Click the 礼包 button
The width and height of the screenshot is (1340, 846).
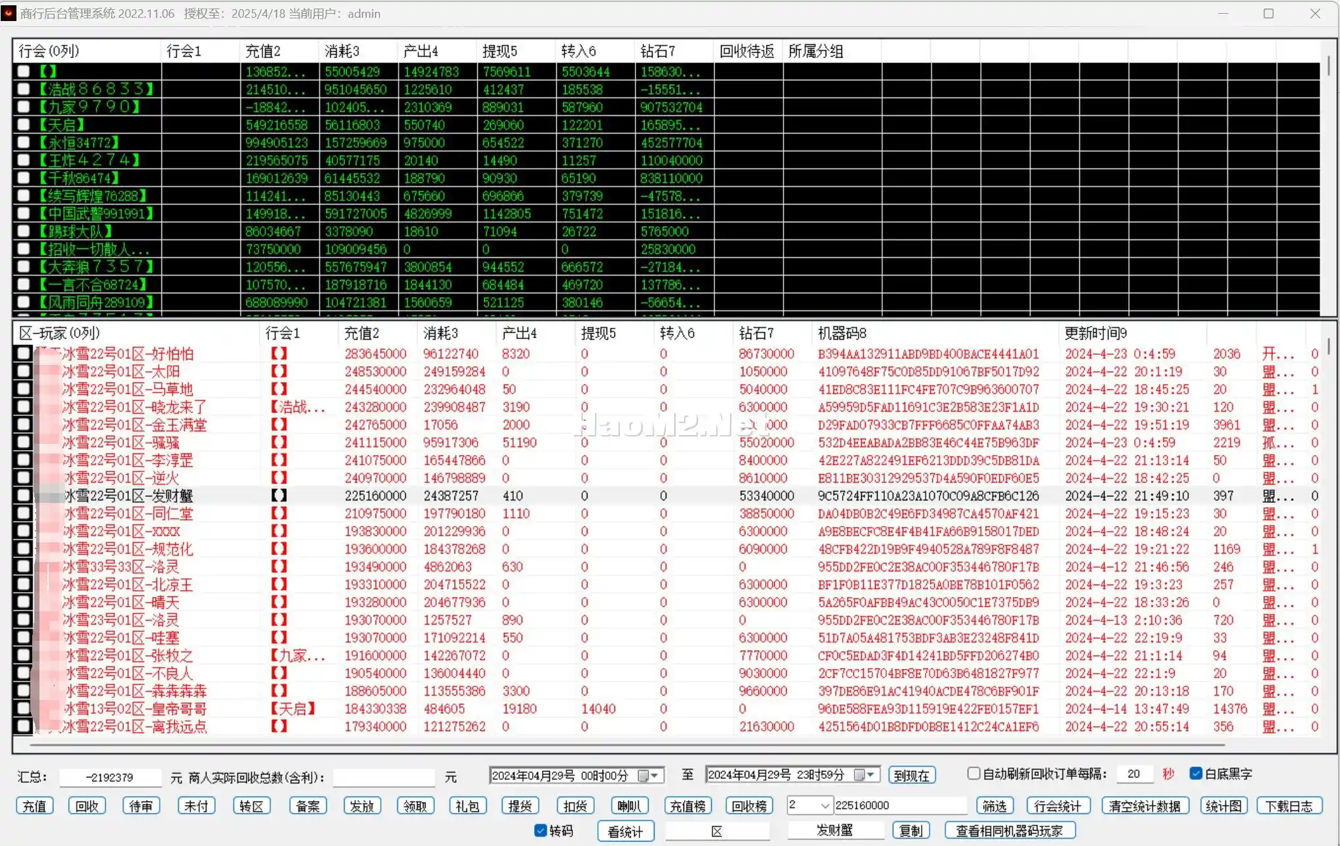468,806
